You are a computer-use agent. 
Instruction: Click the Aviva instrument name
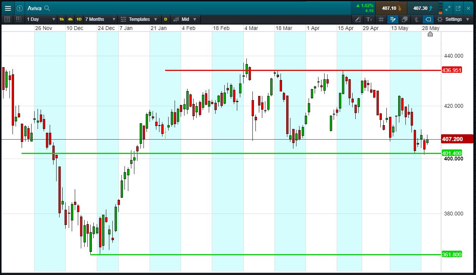34,8
